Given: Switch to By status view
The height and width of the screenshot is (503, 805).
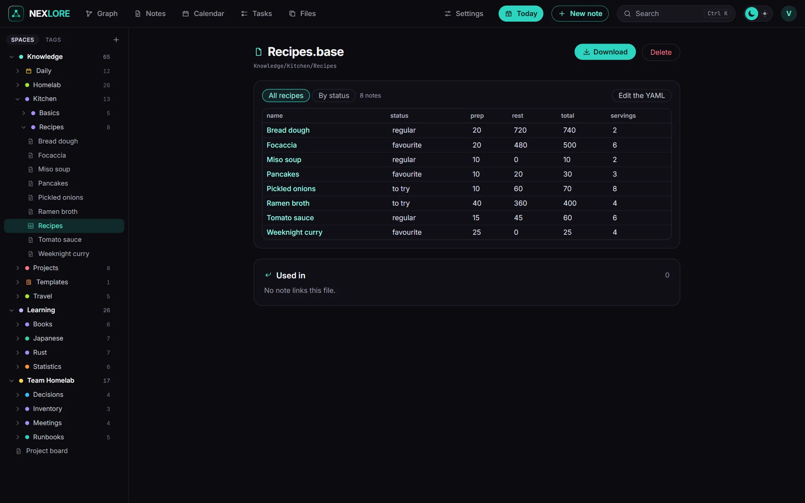Looking at the screenshot, I should (x=334, y=95).
